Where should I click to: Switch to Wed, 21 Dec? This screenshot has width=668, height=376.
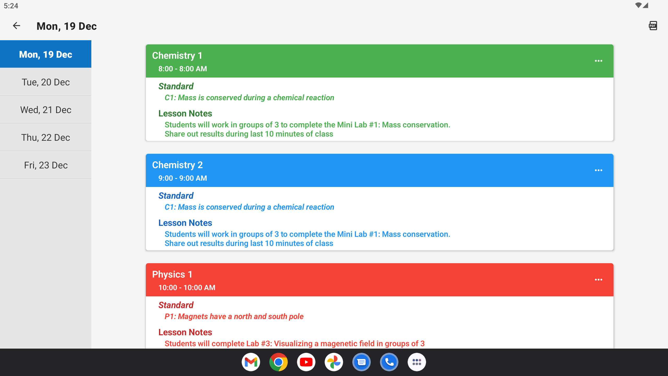pyautogui.click(x=46, y=109)
